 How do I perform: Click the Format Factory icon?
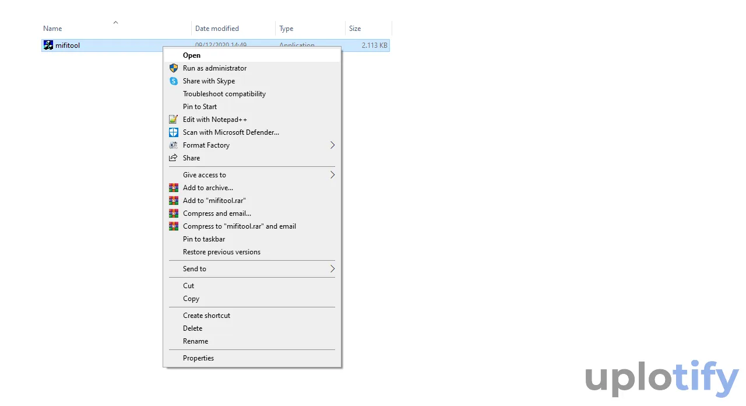(x=173, y=145)
